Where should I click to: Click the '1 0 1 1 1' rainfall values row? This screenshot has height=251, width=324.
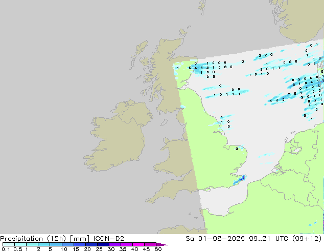[227, 94]
